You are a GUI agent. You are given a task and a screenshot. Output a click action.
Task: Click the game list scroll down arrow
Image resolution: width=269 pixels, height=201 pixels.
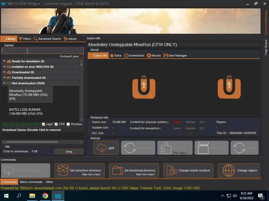click(x=82, y=120)
